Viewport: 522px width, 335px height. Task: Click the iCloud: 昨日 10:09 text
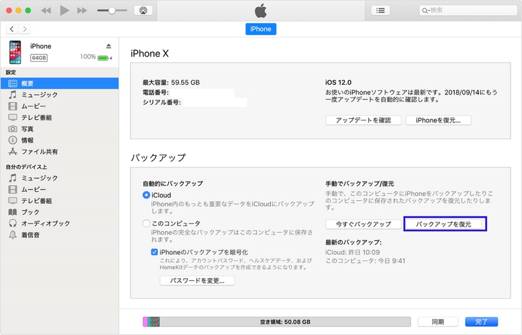[352, 252]
